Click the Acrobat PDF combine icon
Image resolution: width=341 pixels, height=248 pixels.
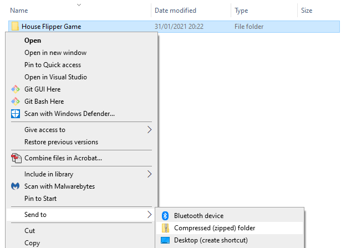[15, 158]
